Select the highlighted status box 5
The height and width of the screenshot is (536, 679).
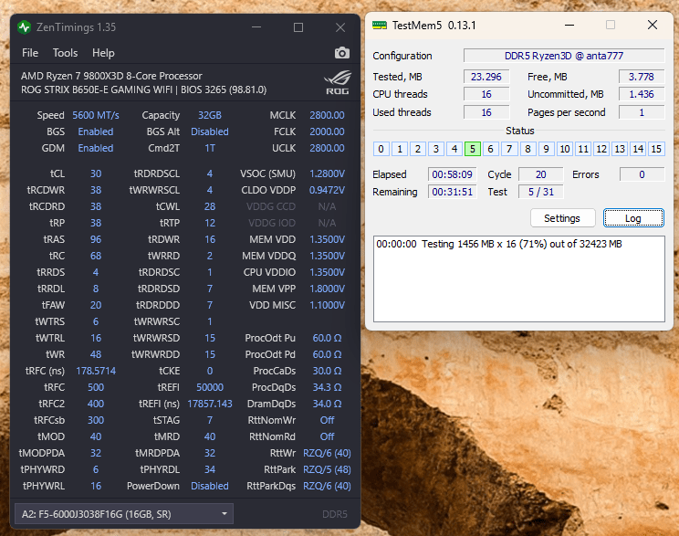472,149
